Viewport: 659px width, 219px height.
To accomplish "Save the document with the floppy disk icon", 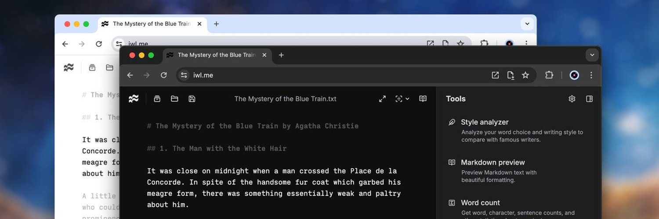I will point(192,99).
